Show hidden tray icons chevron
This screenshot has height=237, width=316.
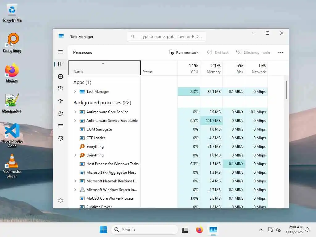pos(260,230)
